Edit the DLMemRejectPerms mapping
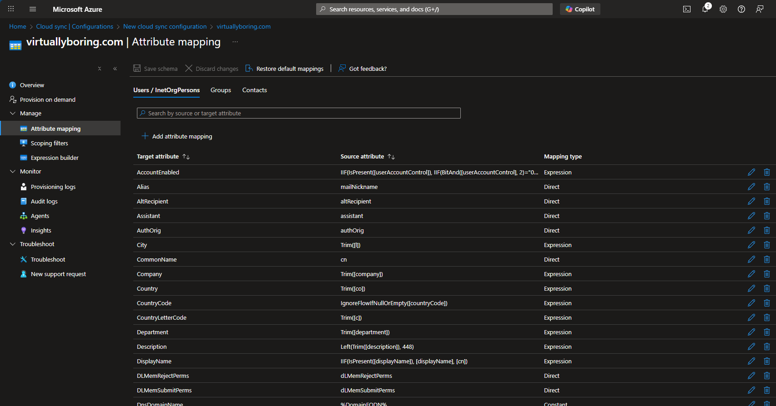This screenshot has height=406, width=776. (x=751, y=376)
